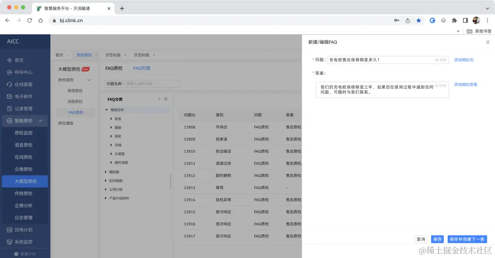Open 日志管理 submenu item

click(24, 218)
